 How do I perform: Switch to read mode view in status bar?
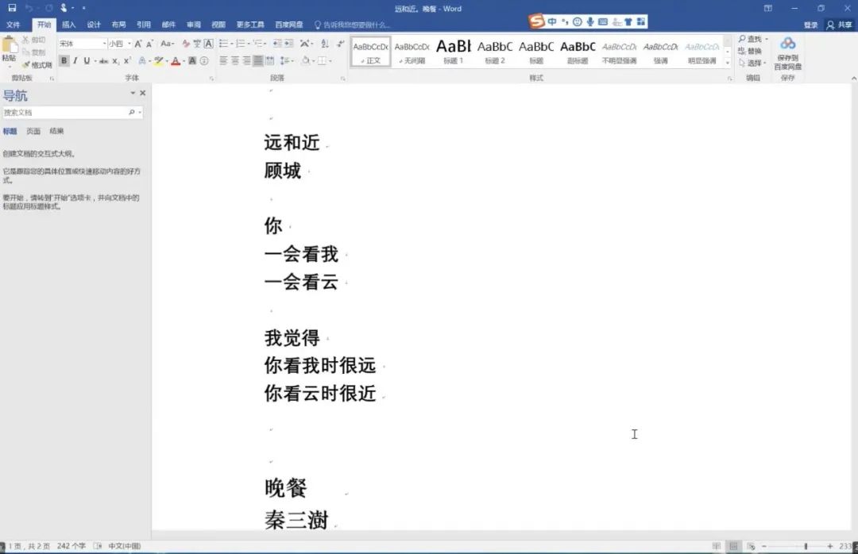(717, 546)
